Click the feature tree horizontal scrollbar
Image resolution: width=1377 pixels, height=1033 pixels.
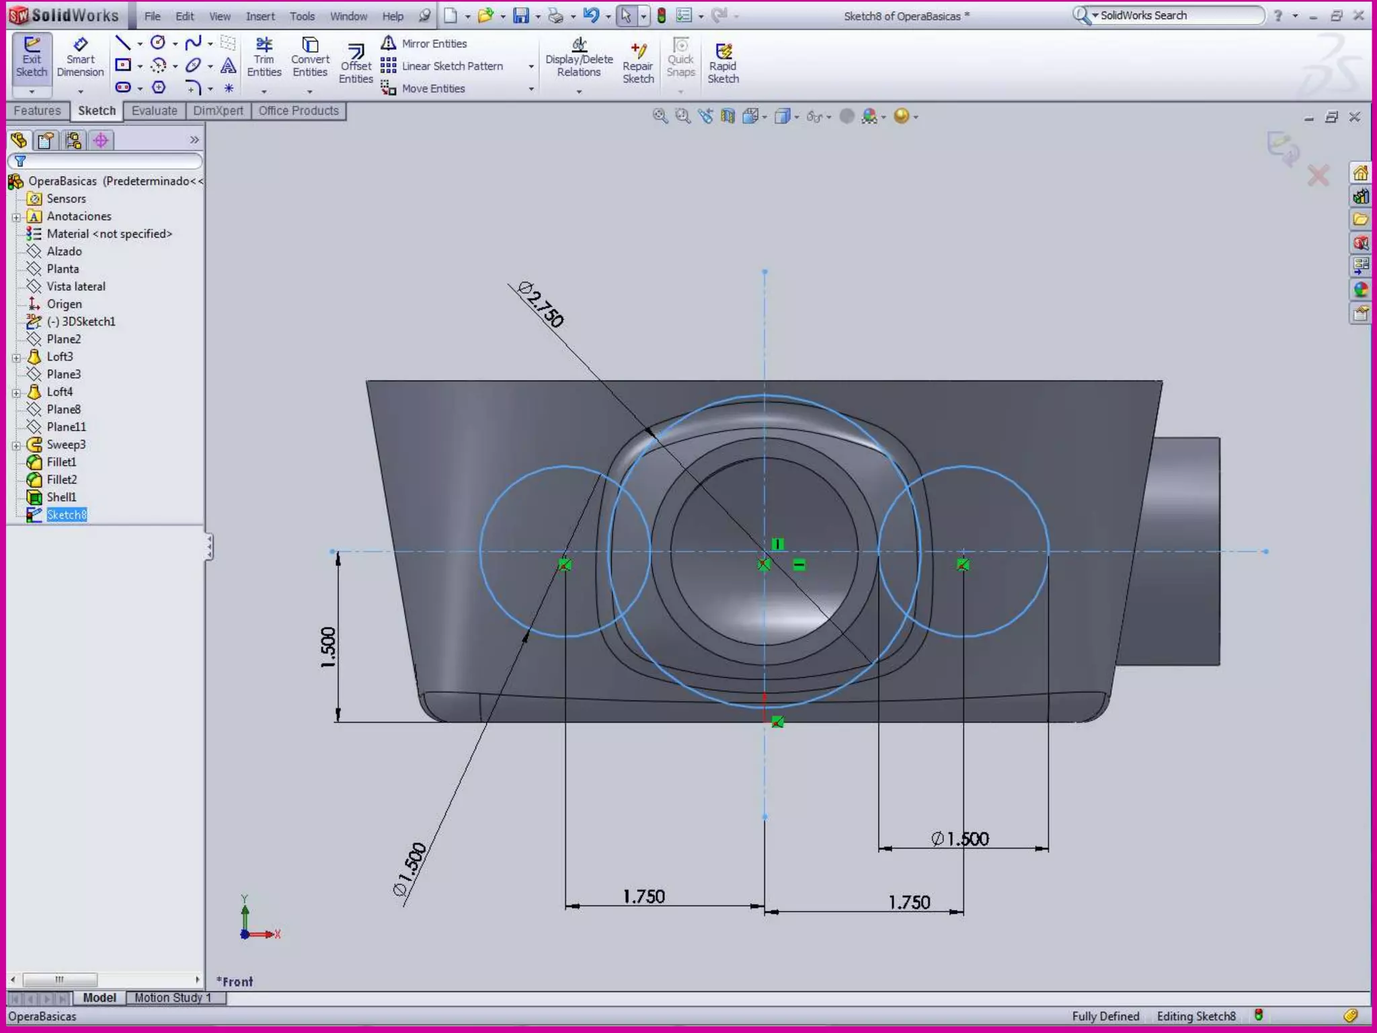tap(61, 979)
